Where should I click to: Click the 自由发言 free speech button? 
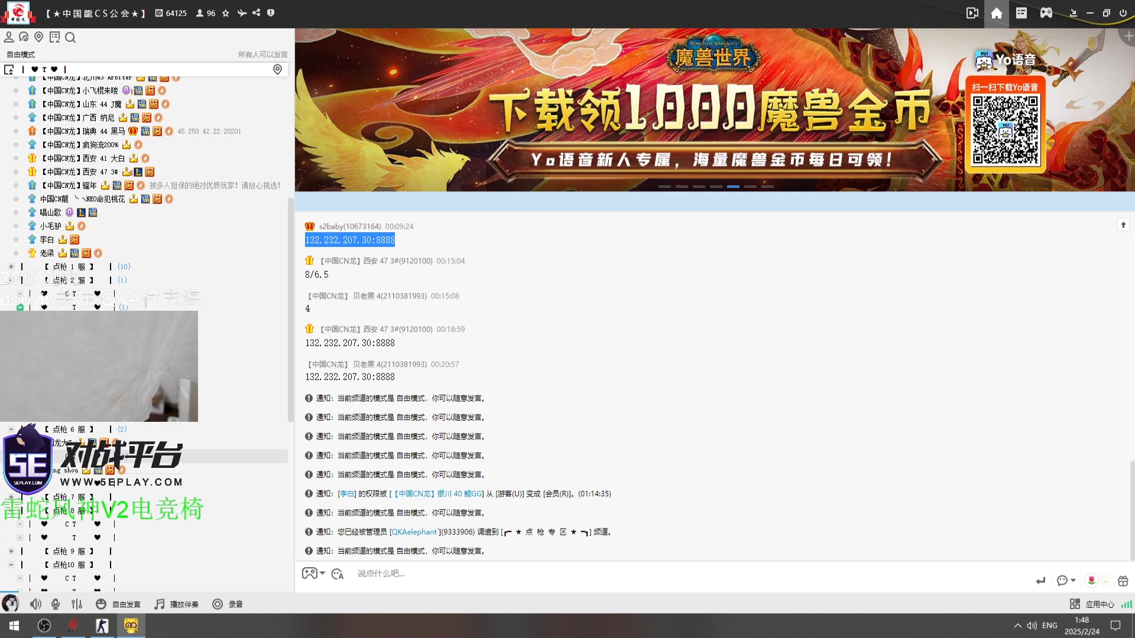(x=118, y=604)
